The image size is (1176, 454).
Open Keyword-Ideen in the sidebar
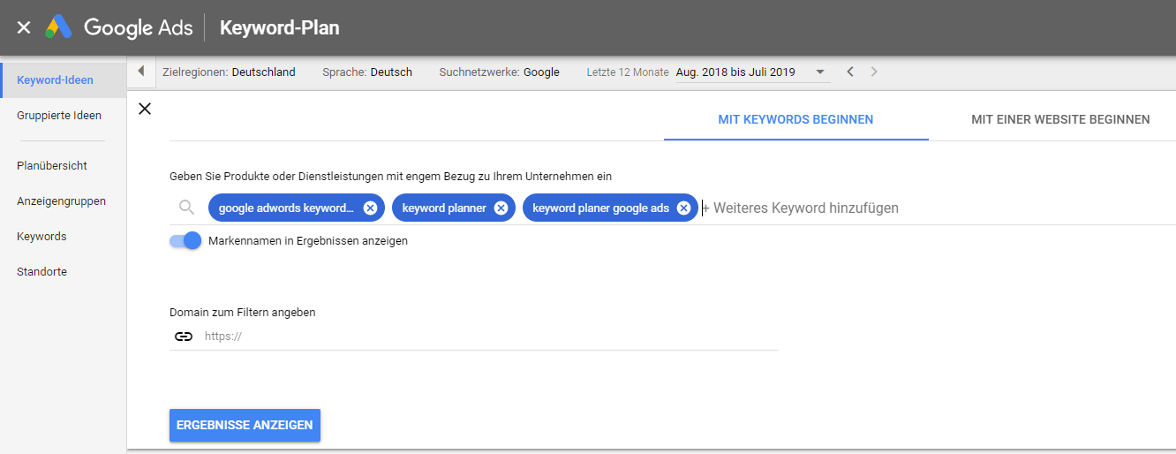pos(64,80)
